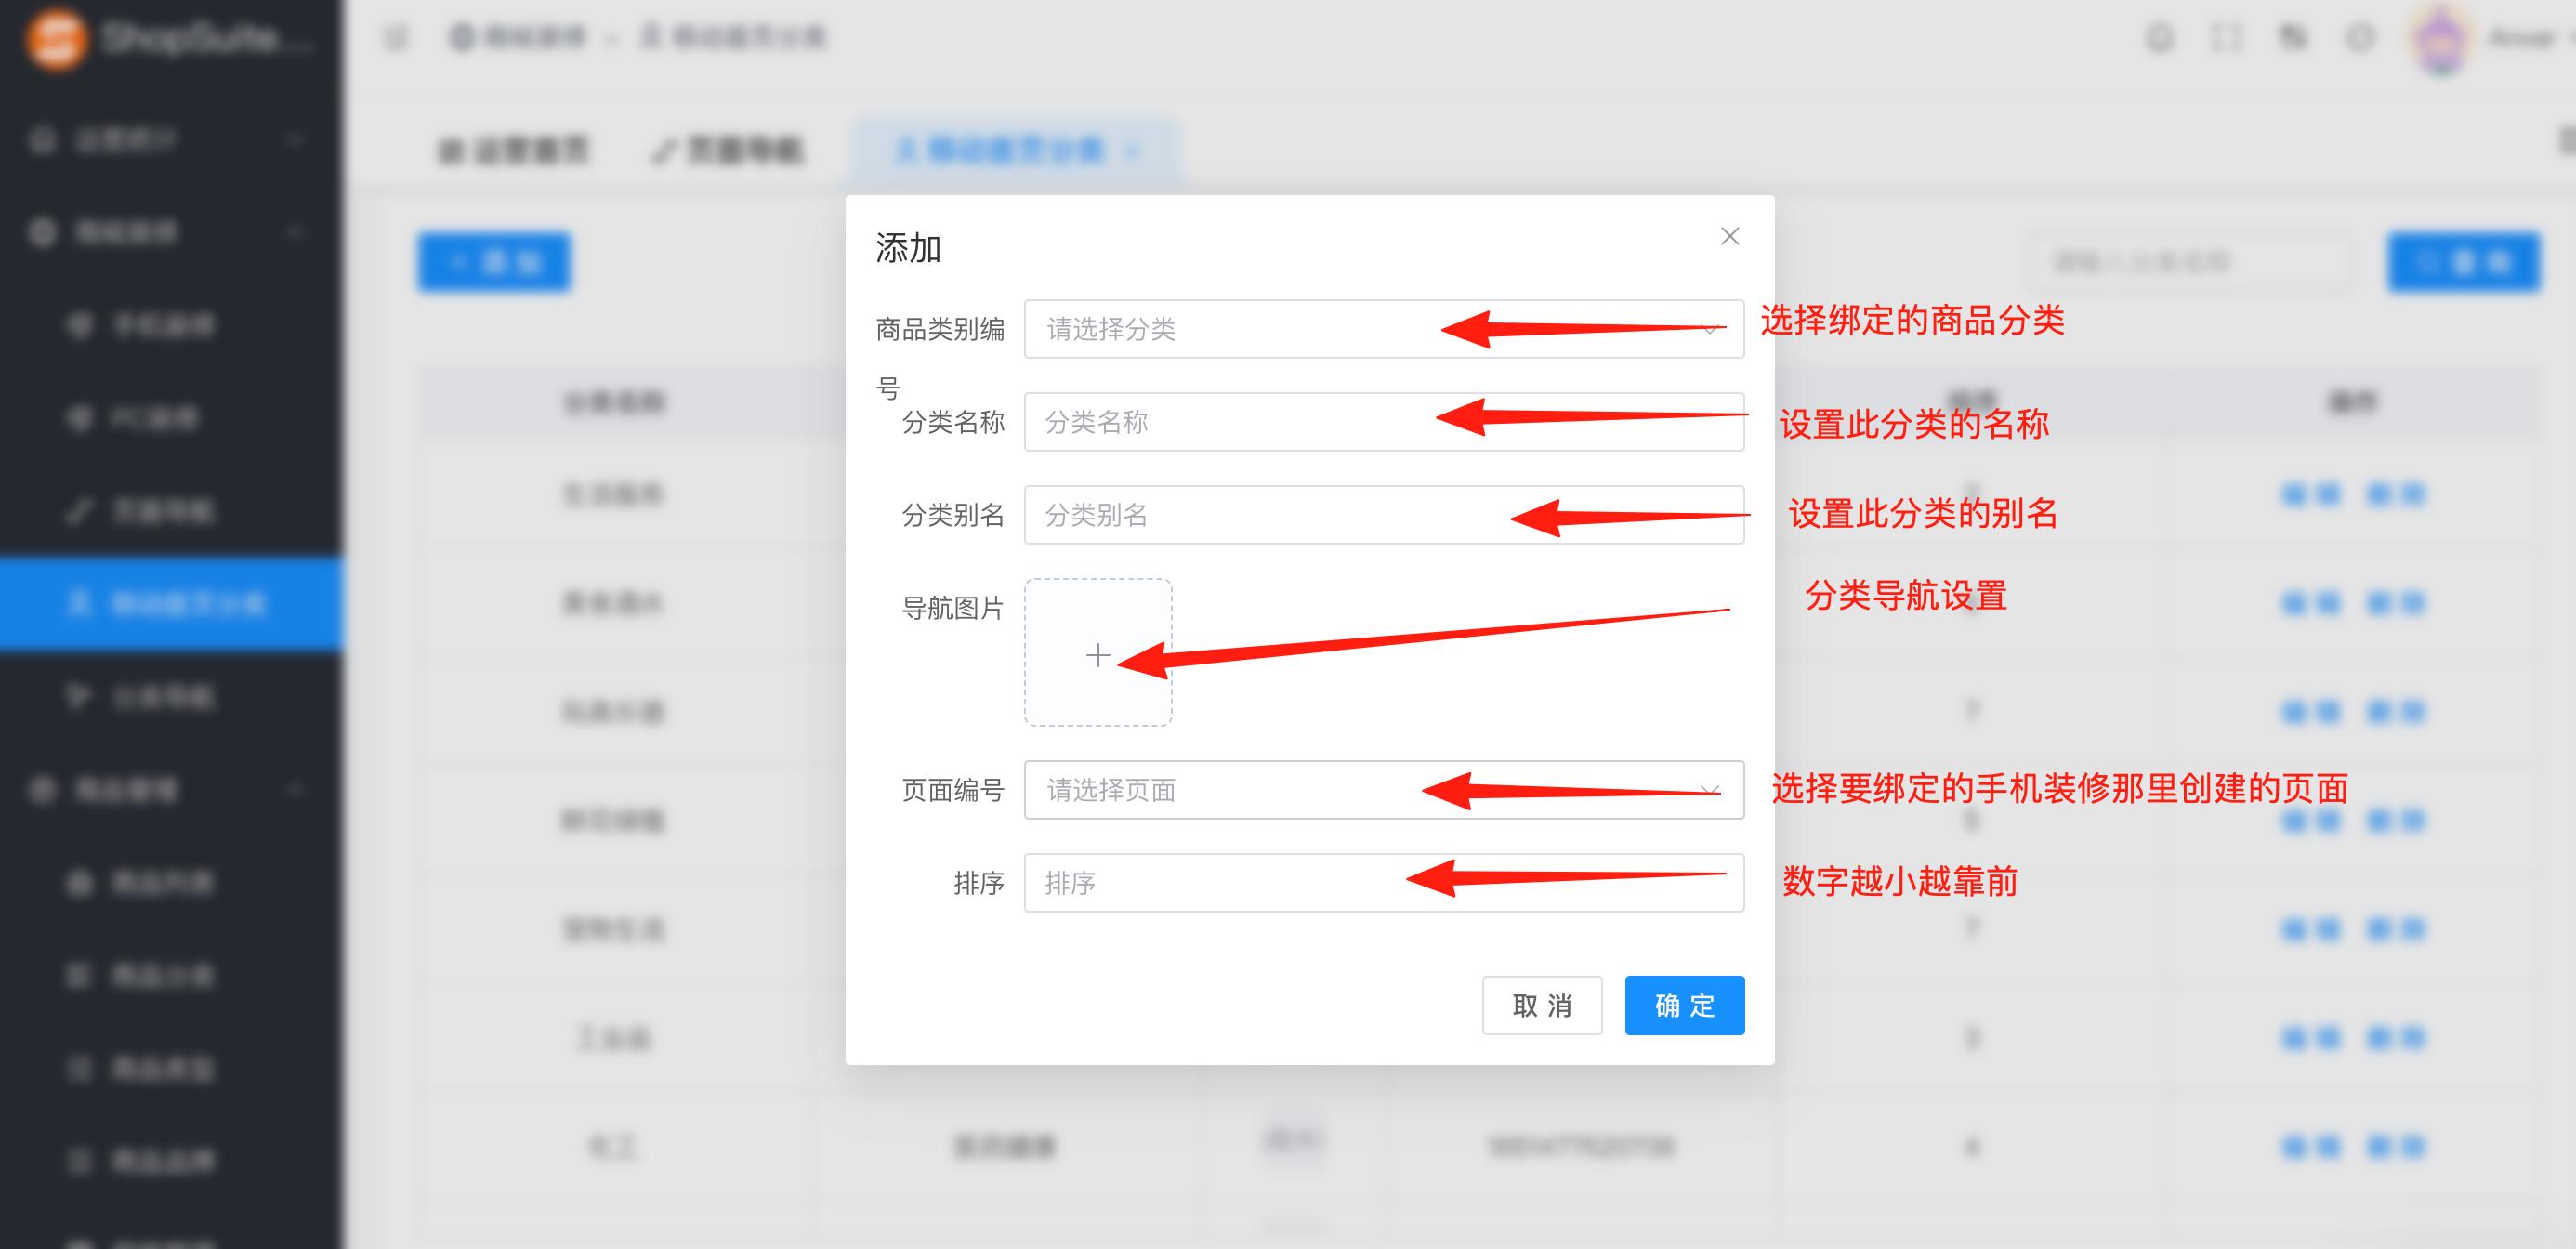Click the first circular icon in the header toolbar
The width and height of the screenshot is (2576, 1249).
[x=2160, y=38]
